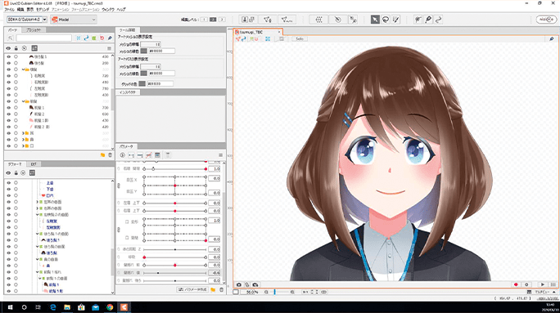The image size is (560, 313).
Task: Choose the lasso selection tool
Action: point(386,20)
